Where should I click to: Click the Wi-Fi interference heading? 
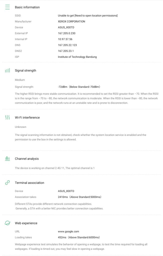coord(27,117)
